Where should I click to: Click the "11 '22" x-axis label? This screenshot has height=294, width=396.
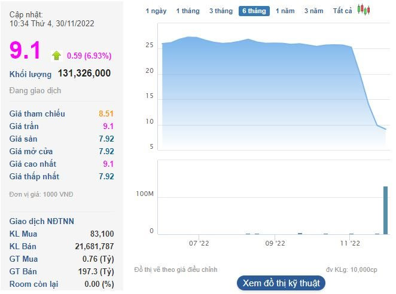pyautogui.click(x=350, y=243)
